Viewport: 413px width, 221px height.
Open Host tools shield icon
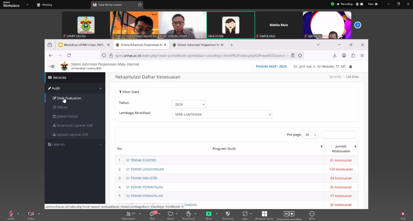point(228,214)
